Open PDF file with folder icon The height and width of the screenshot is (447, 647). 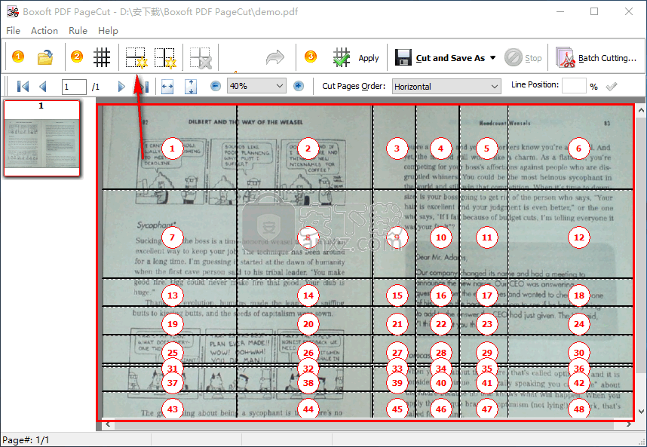45,57
